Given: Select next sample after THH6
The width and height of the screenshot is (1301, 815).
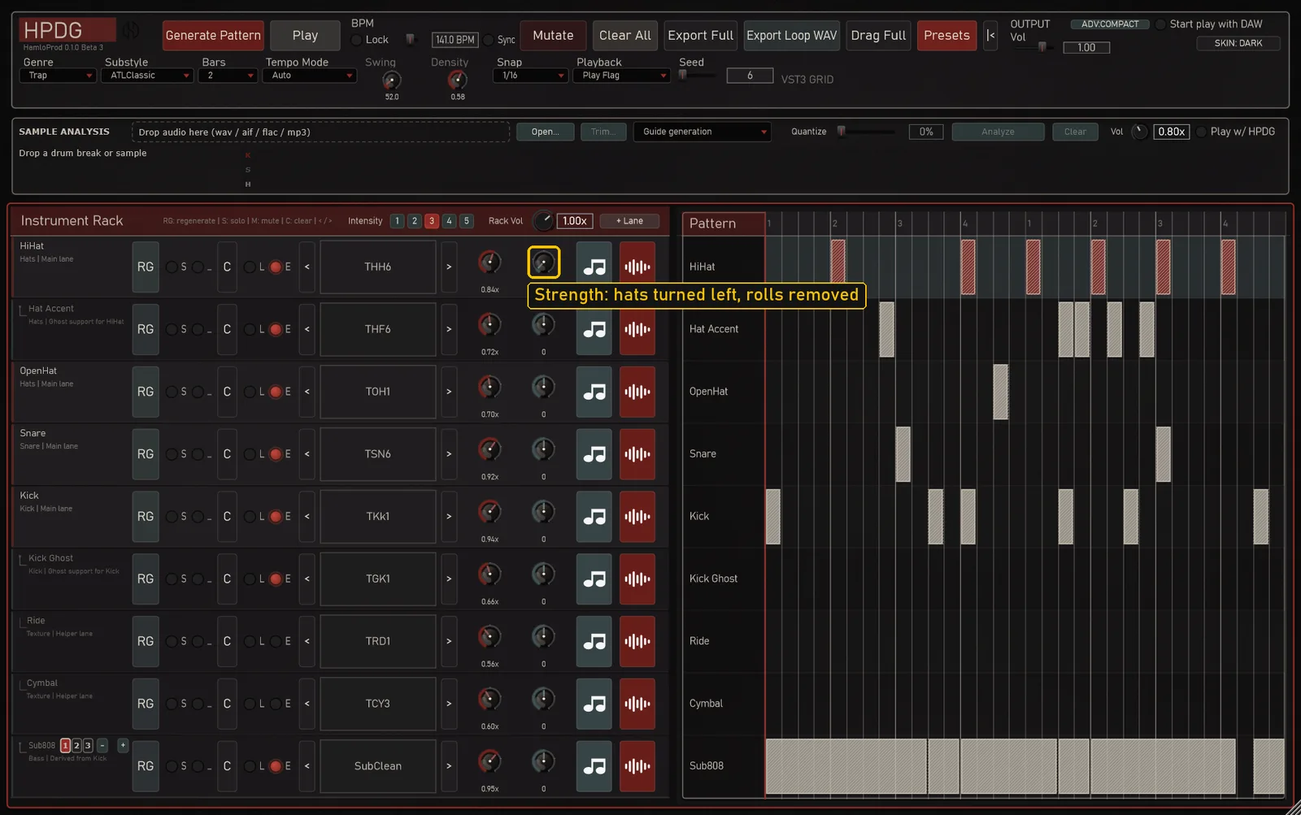Looking at the screenshot, I should [x=449, y=267].
